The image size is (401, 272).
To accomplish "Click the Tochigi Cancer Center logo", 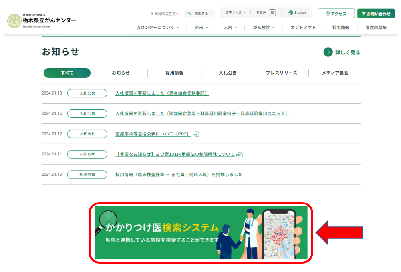I will (42, 20).
